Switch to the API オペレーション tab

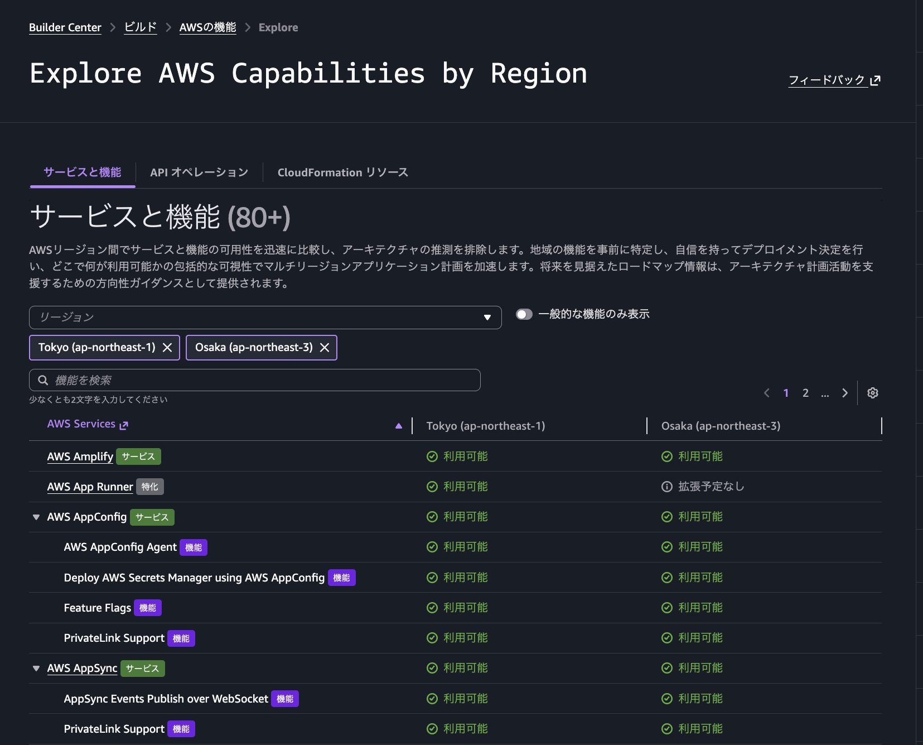[199, 172]
